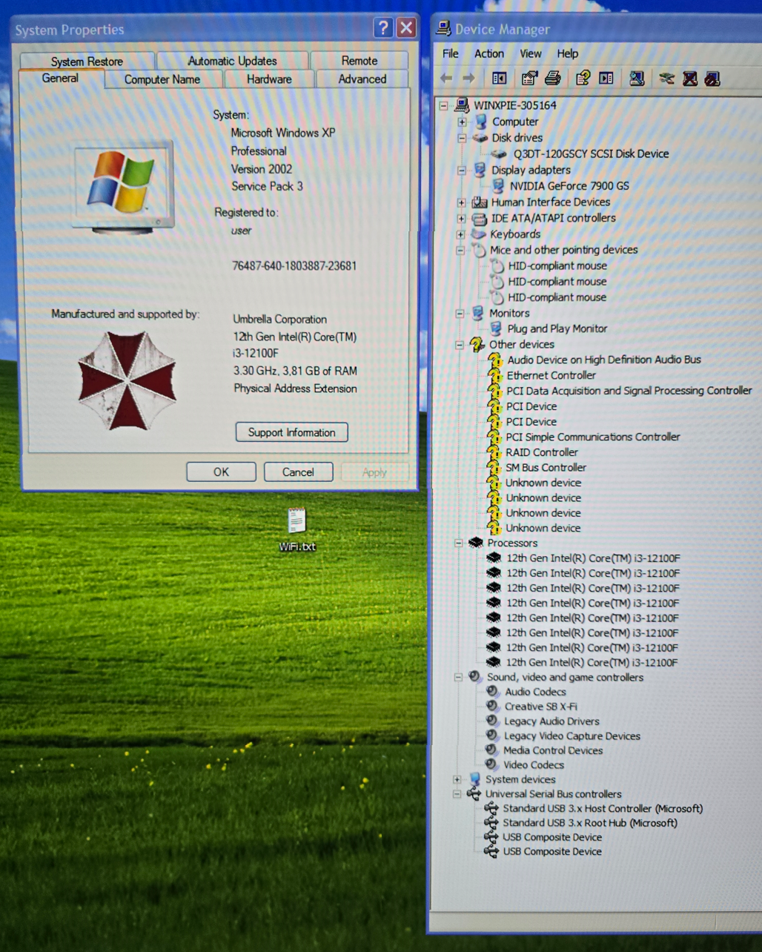Click the Audio Codecs speaker icon
The image size is (762, 952).
492,692
